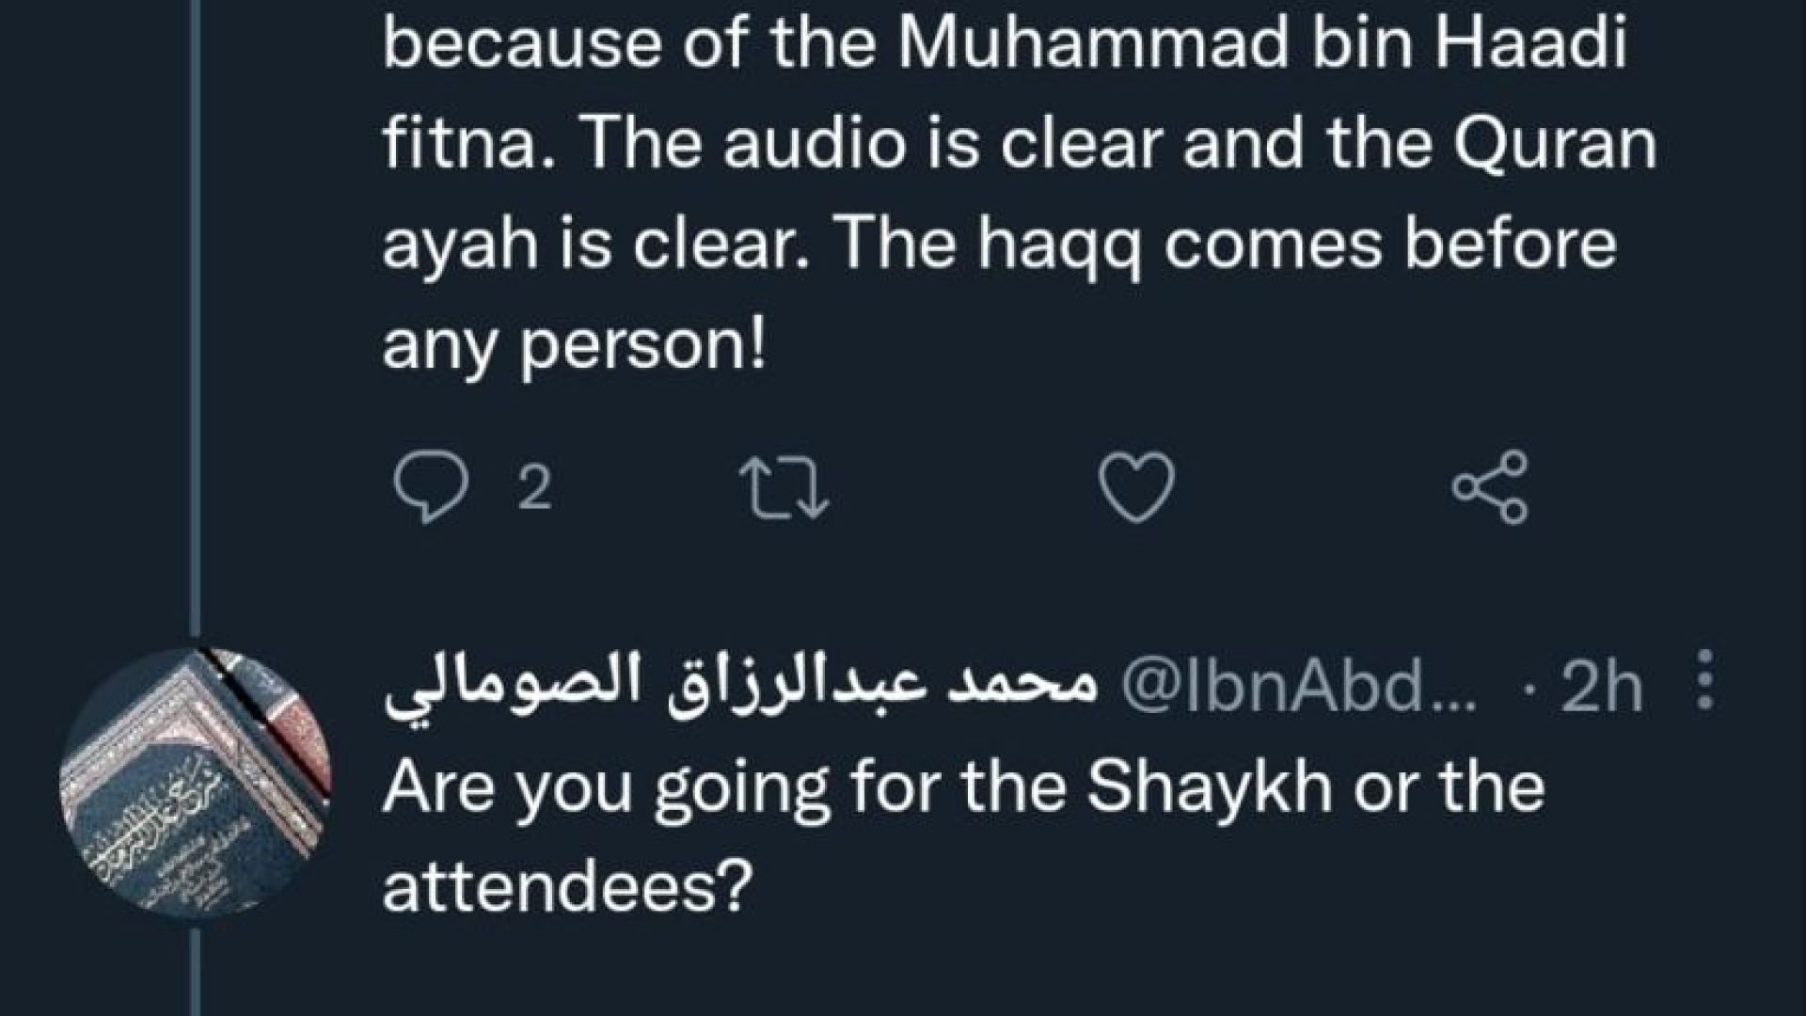Open the @IbnAbd... handle profile
This screenshot has height=1016, width=1806.
pyautogui.click(x=1298, y=691)
